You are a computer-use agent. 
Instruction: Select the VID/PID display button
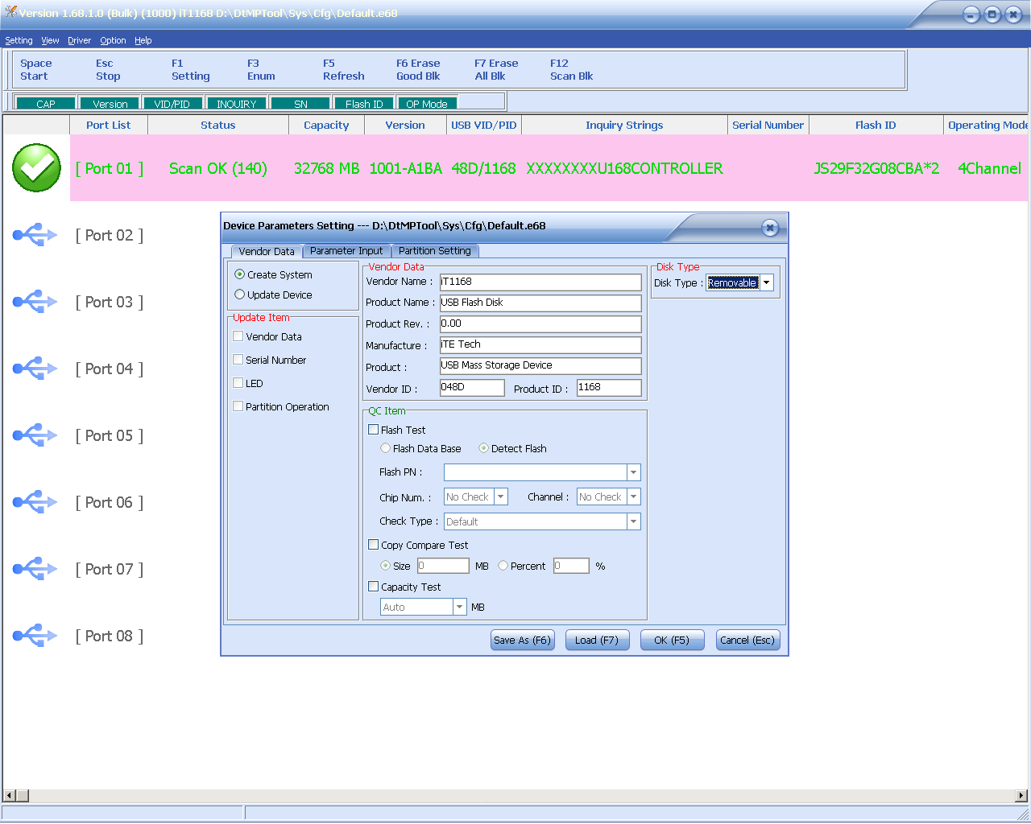(173, 103)
